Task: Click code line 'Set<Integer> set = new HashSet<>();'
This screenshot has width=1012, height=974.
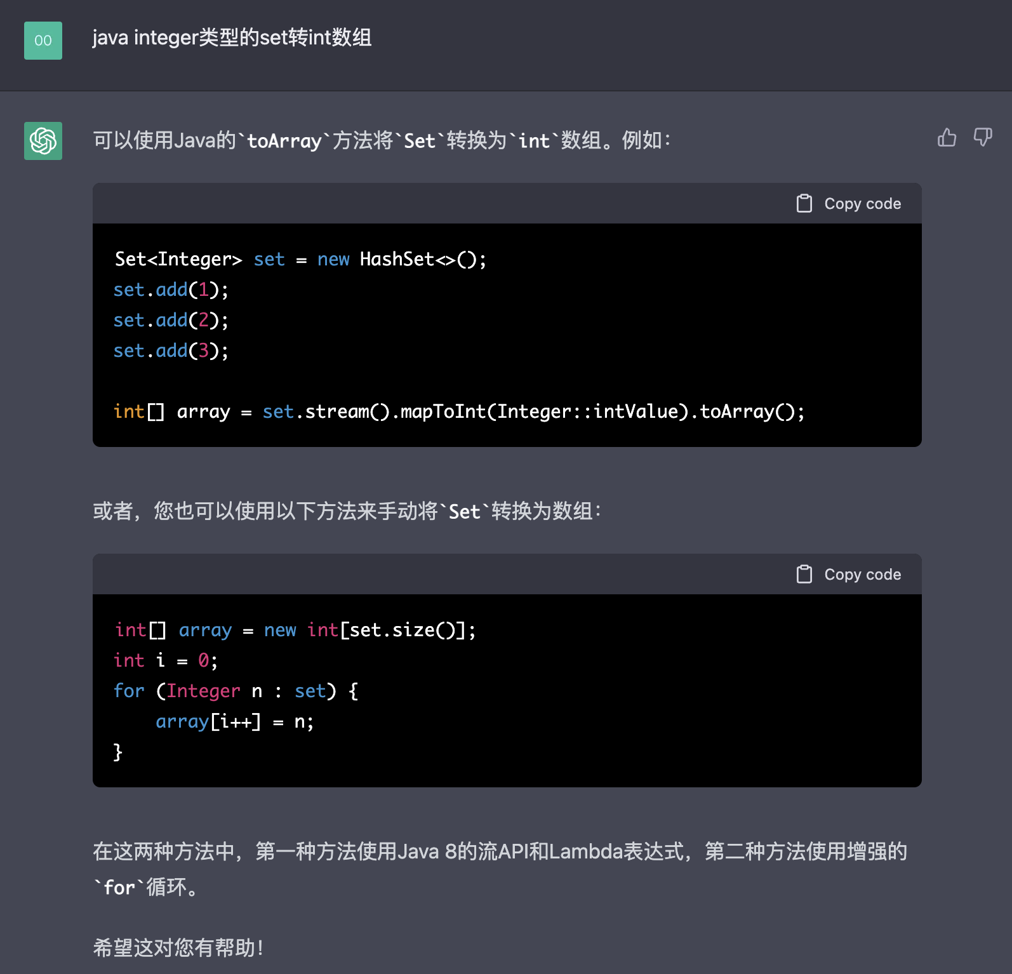Action: point(300,259)
